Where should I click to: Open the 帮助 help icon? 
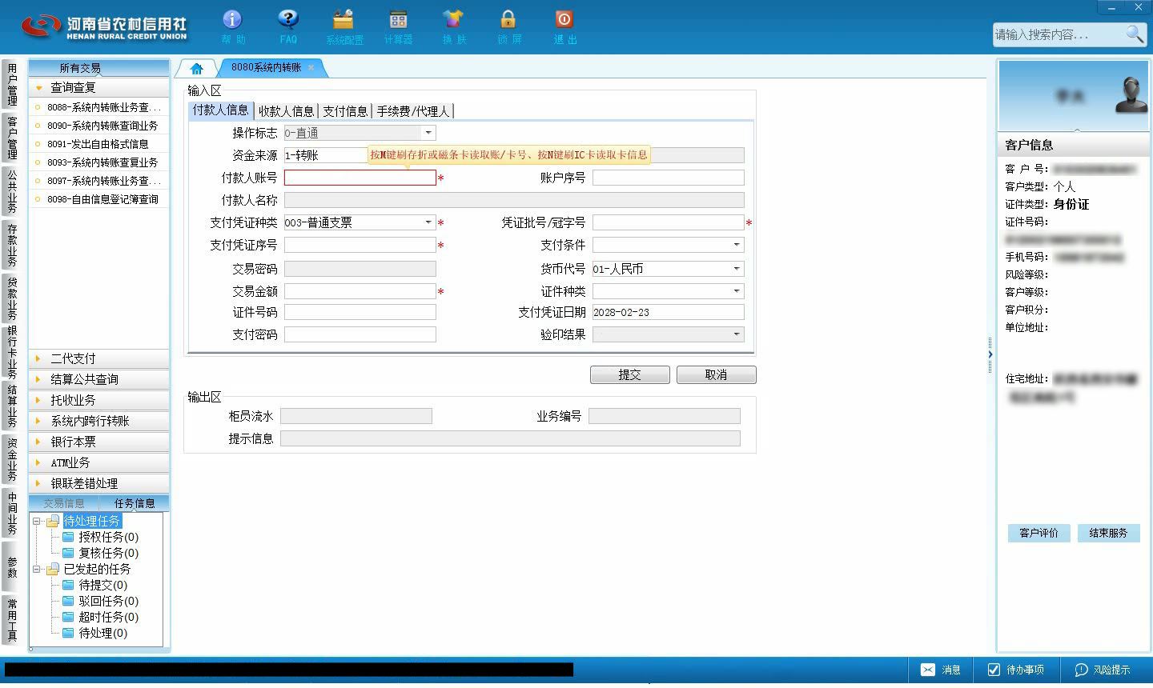[x=232, y=26]
